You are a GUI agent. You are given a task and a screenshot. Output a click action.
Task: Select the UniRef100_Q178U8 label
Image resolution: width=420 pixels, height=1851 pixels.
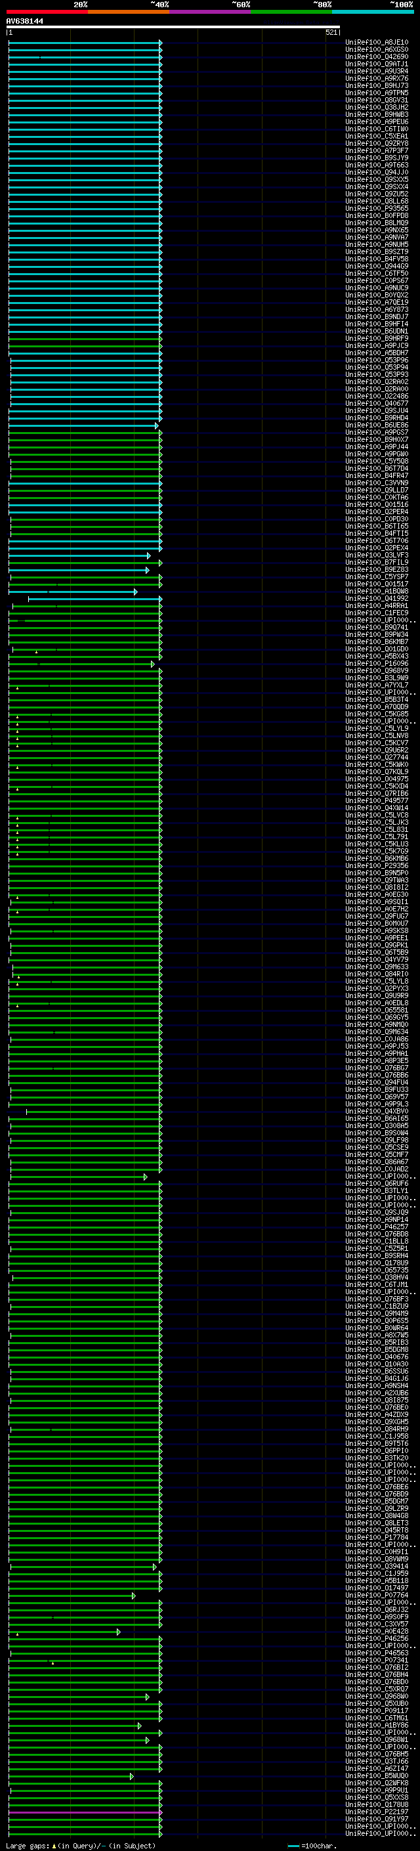pyautogui.click(x=376, y=1805)
